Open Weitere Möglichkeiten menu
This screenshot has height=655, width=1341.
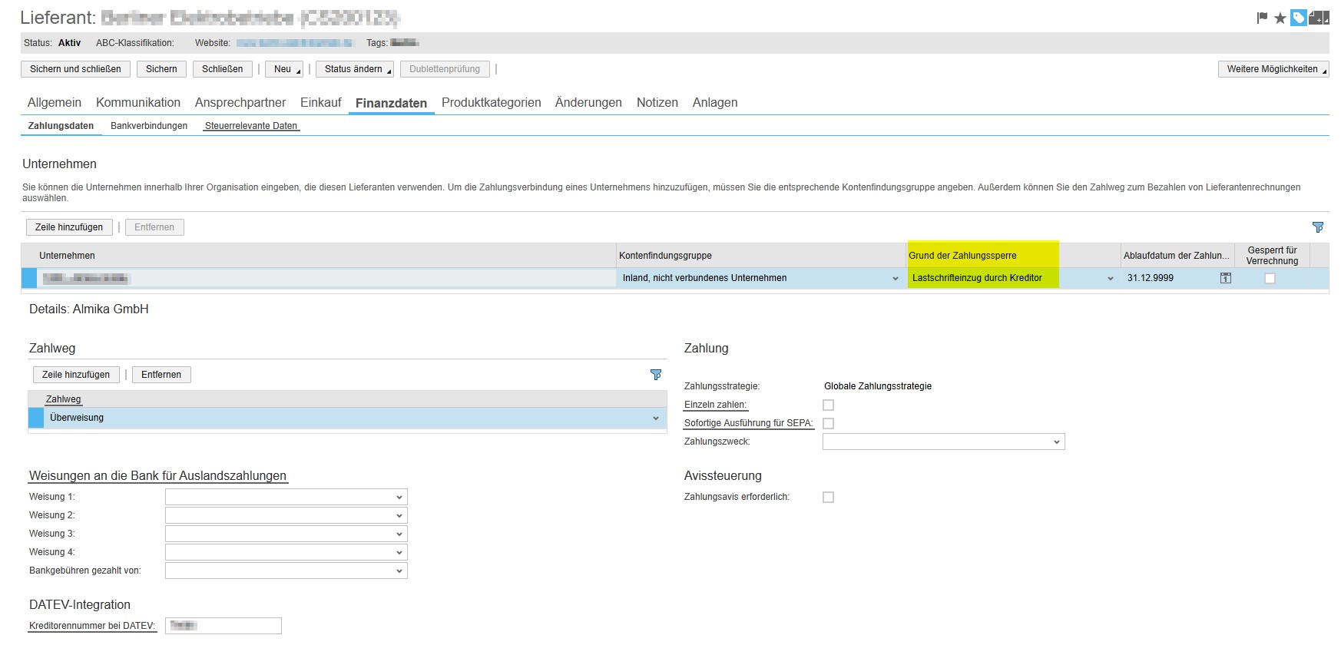pos(1273,69)
